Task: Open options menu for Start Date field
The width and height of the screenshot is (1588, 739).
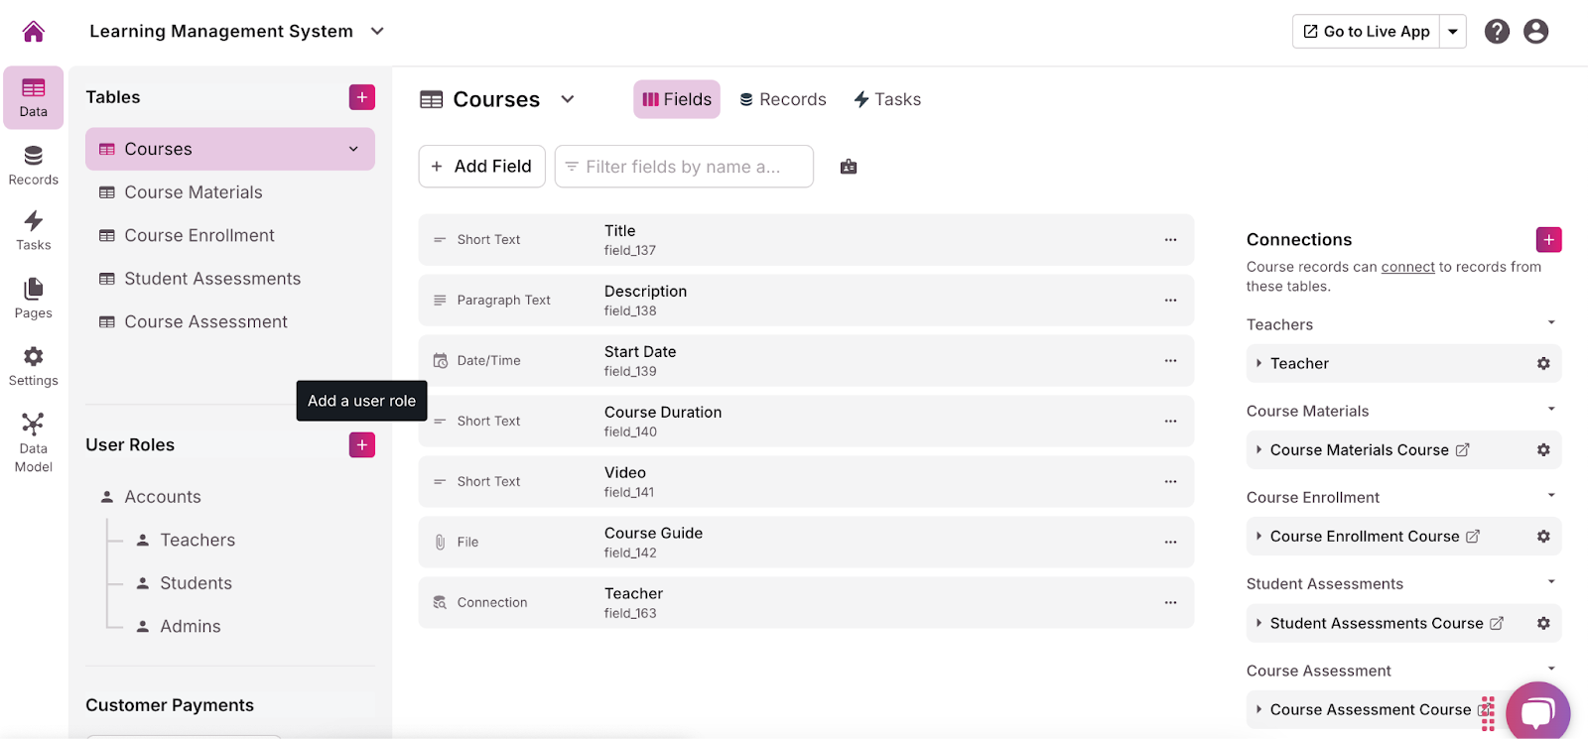Action: (1170, 361)
